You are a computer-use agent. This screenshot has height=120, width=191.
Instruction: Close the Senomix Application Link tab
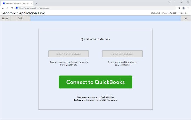pos(31,4)
